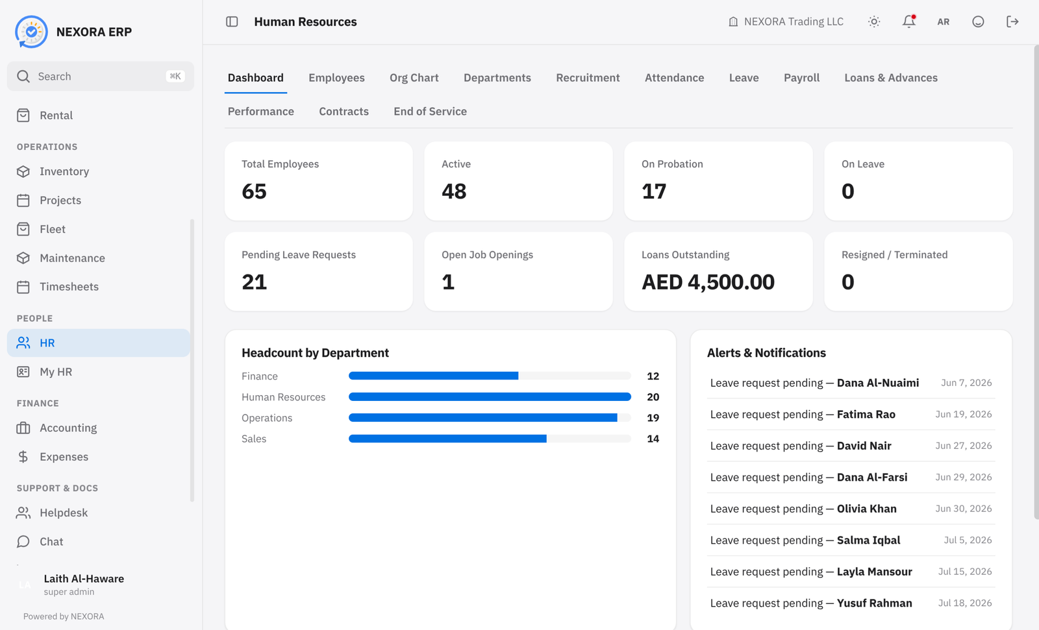Image resolution: width=1039 pixels, height=630 pixels.
Task: Open the Contracts tab
Action: (x=344, y=112)
